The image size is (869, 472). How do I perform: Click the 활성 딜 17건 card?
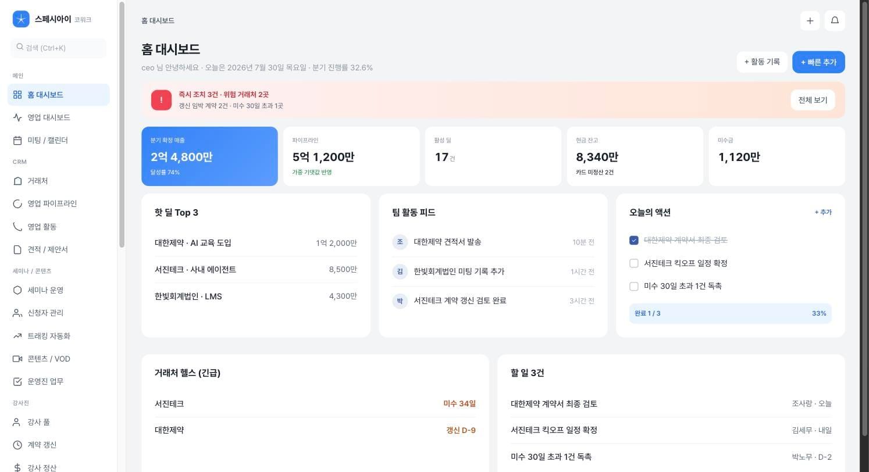493,156
